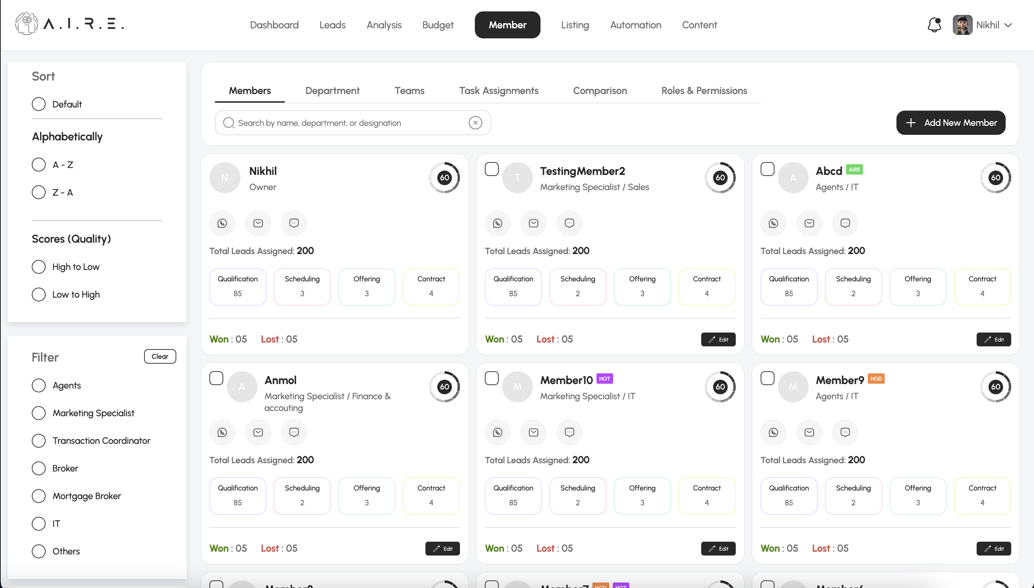Open WhatsApp for Member9
This screenshot has height=588, width=1034.
(773, 432)
